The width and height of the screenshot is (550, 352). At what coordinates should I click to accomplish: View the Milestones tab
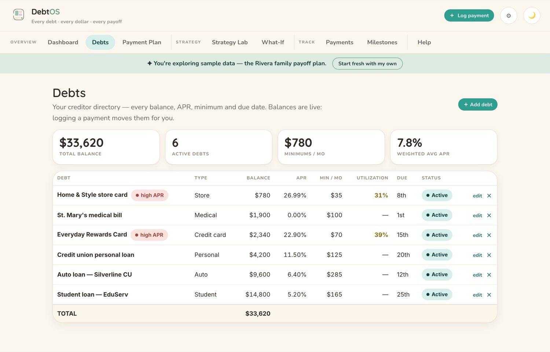pos(382,42)
